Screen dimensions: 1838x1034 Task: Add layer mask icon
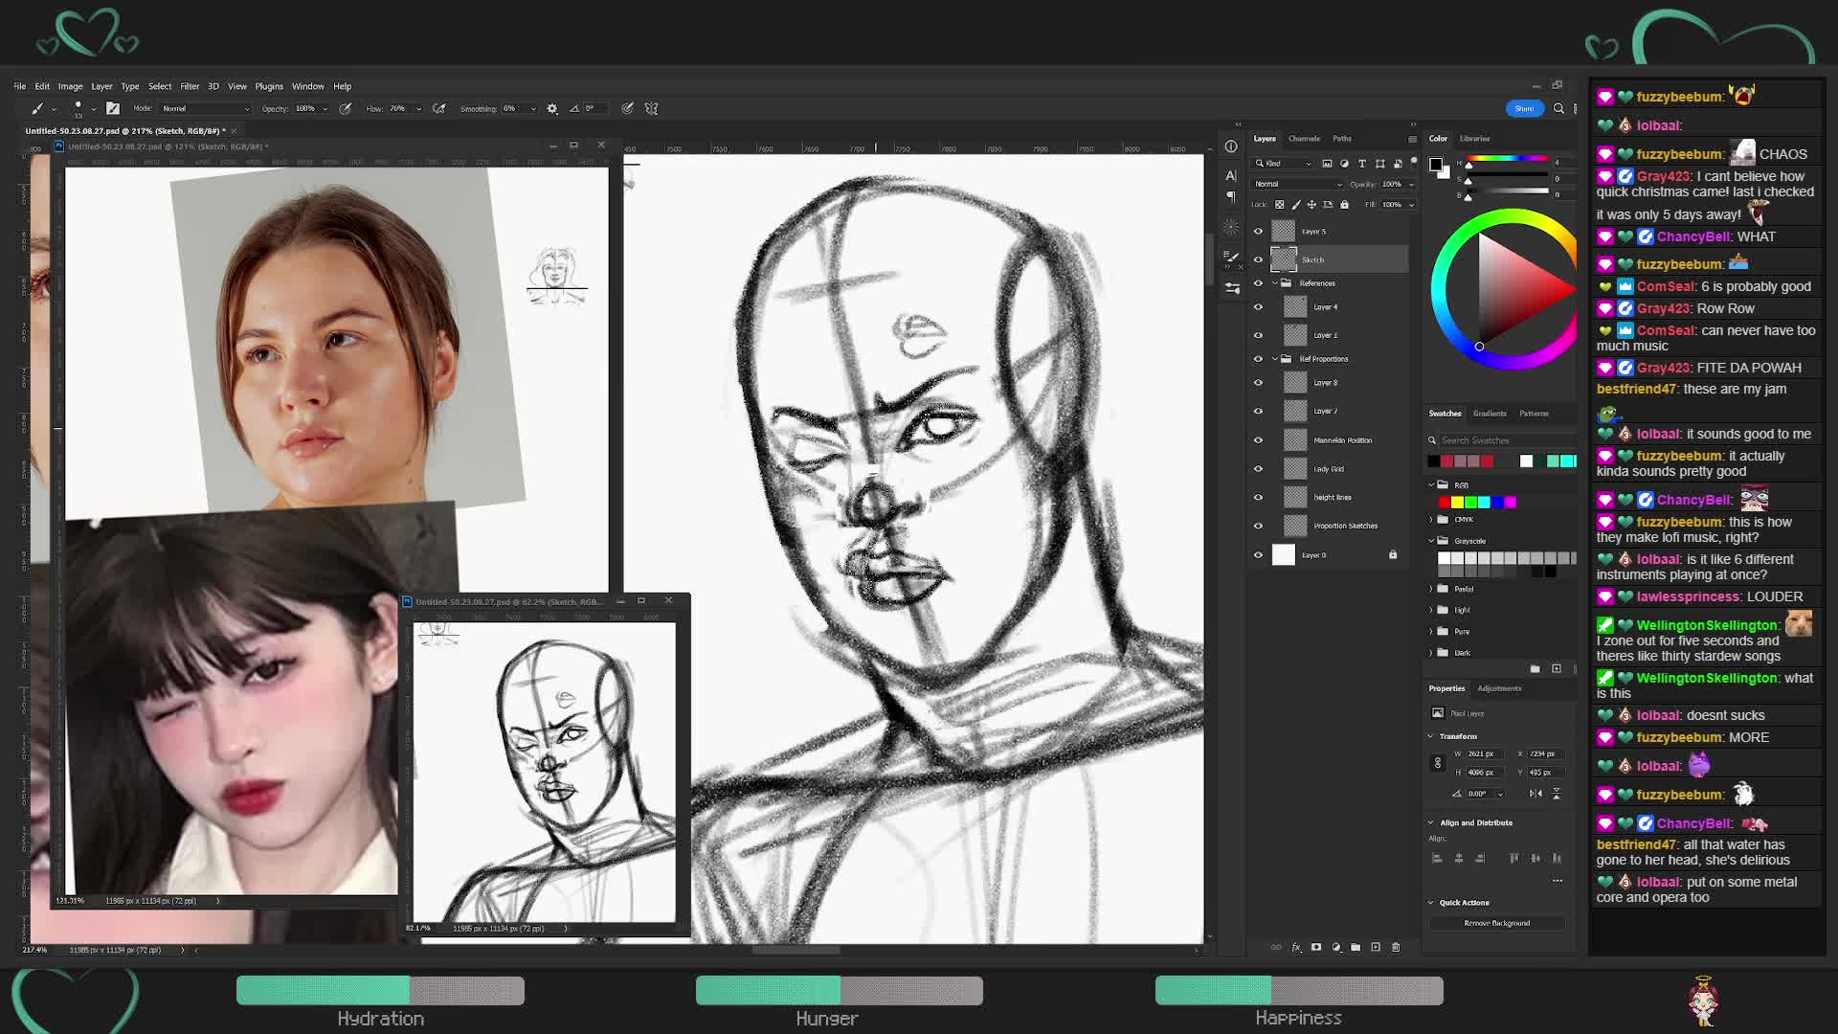click(1316, 947)
